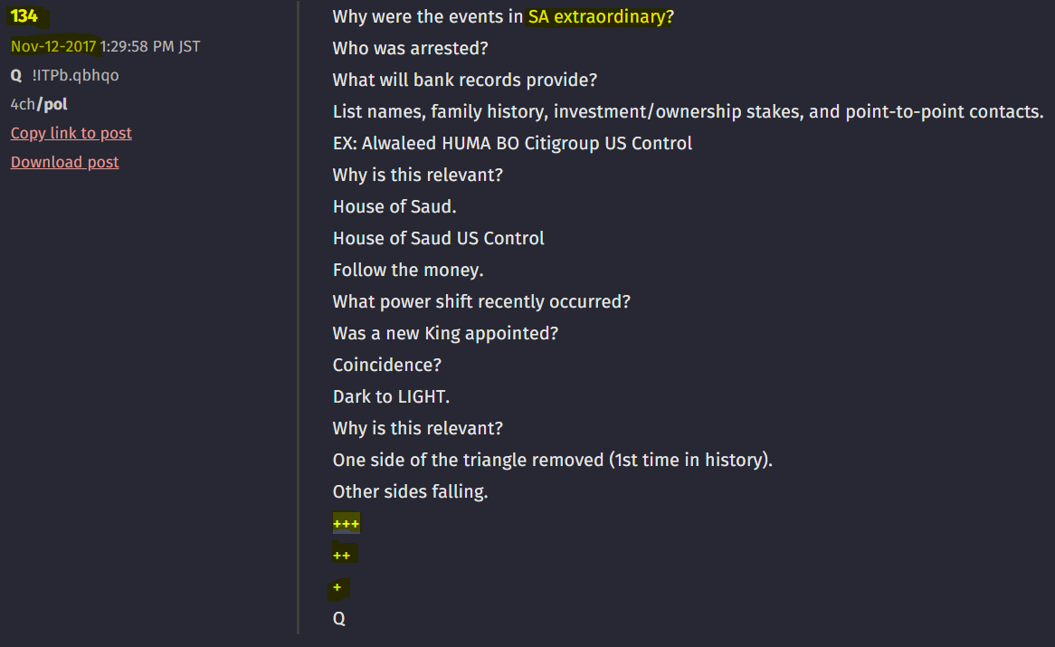Image resolution: width=1055 pixels, height=647 pixels.
Task: Click the line 'Dark to LIGHT.'
Action: [x=392, y=397]
